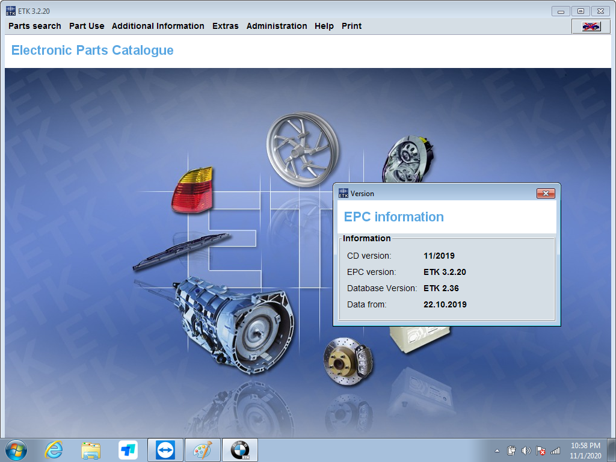Open the Administration menu
The width and height of the screenshot is (616, 462).
pos(277,26)
